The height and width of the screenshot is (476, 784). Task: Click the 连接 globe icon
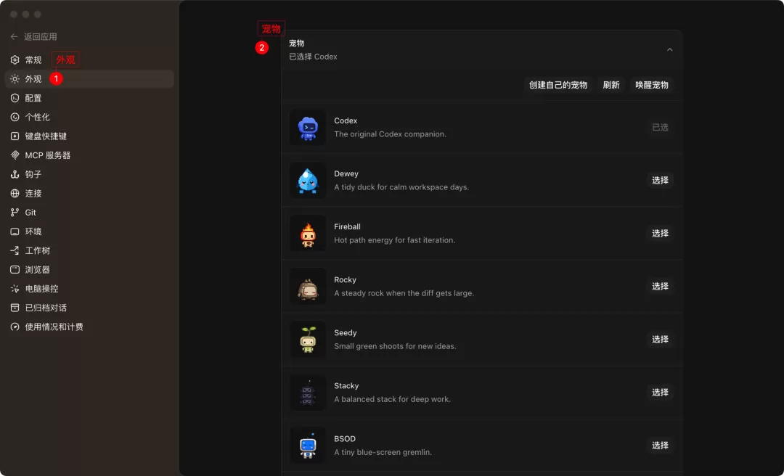pos(15,194)
